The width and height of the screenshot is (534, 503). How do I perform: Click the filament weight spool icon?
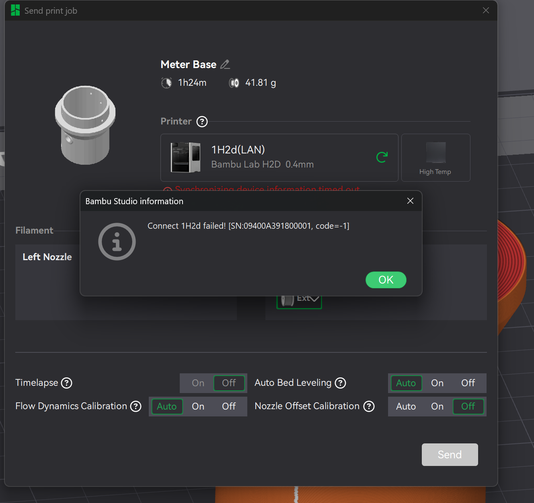point(234,83)
